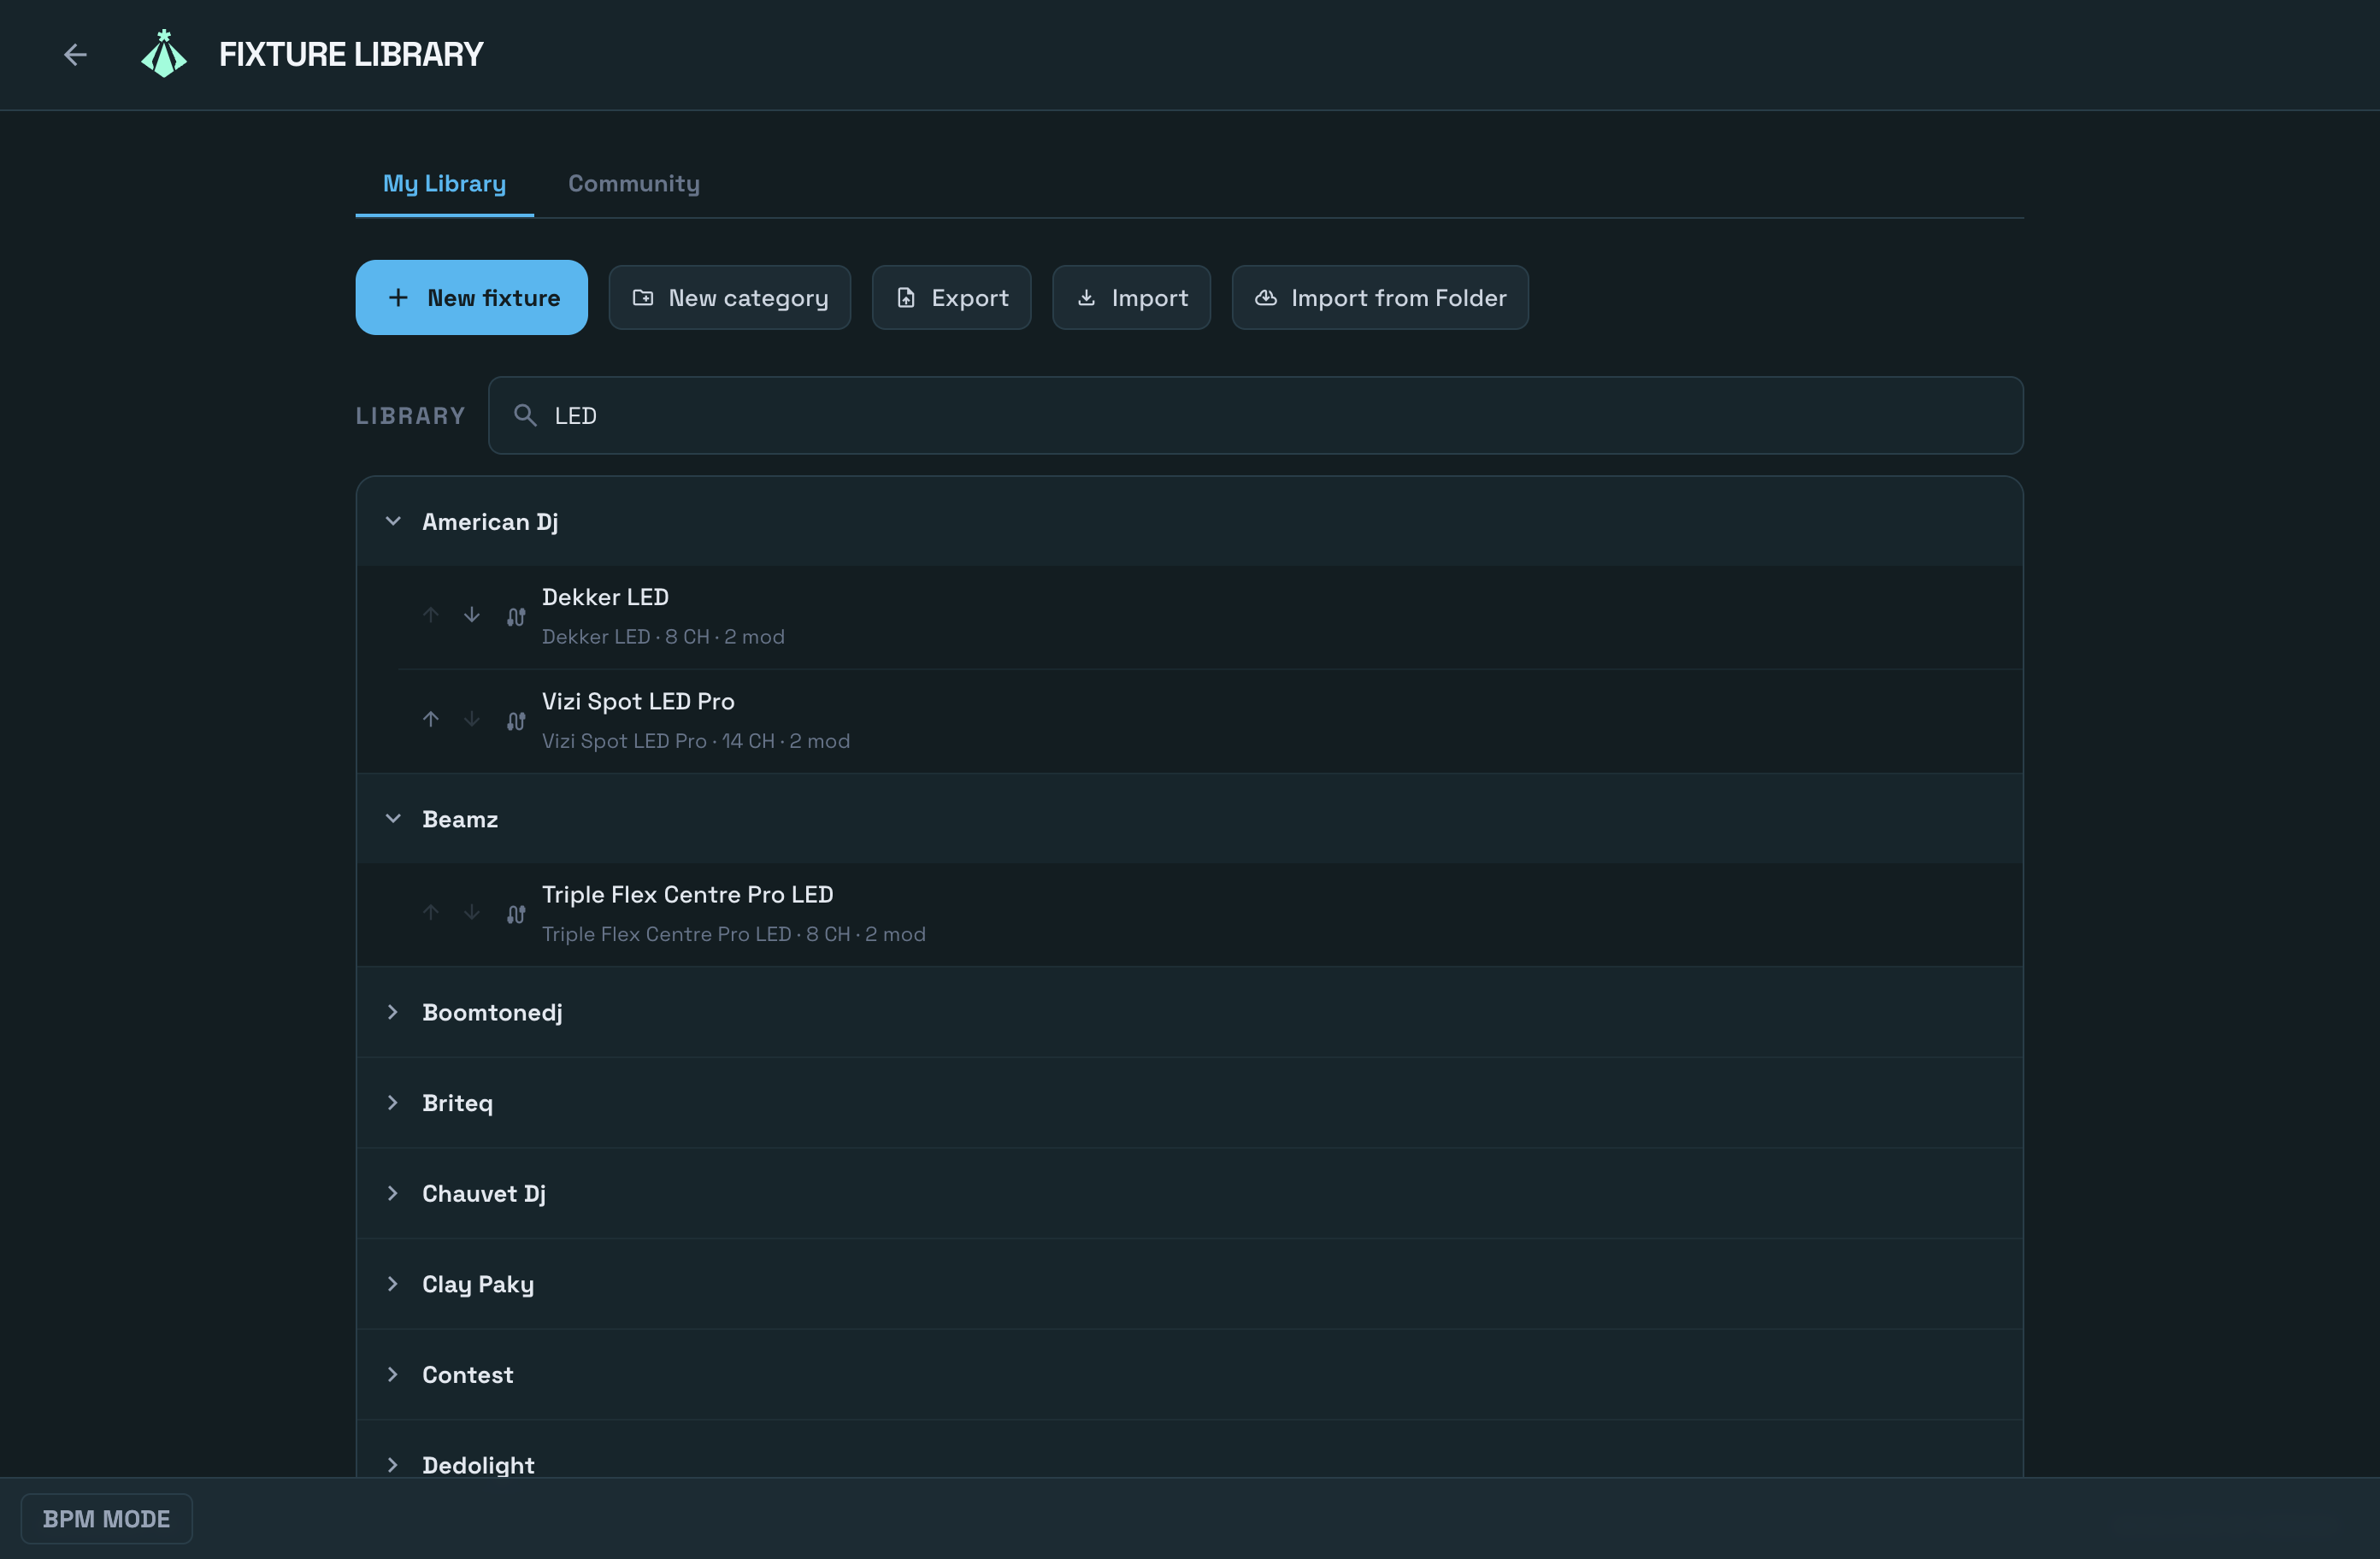Move Triple Flex Centre Pro LED down
The height and width of the screenshot is (1559, 2380).
[472, 912]
